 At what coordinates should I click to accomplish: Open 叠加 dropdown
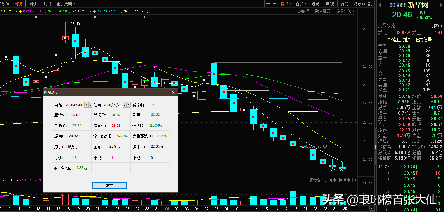(x=301, y=4)
